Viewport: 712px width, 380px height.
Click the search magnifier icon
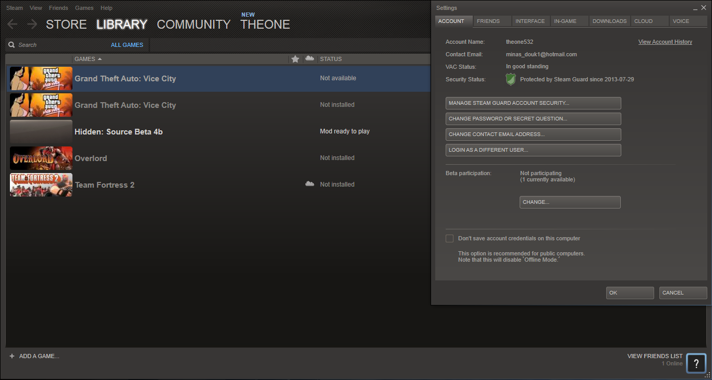coord(11,45)
